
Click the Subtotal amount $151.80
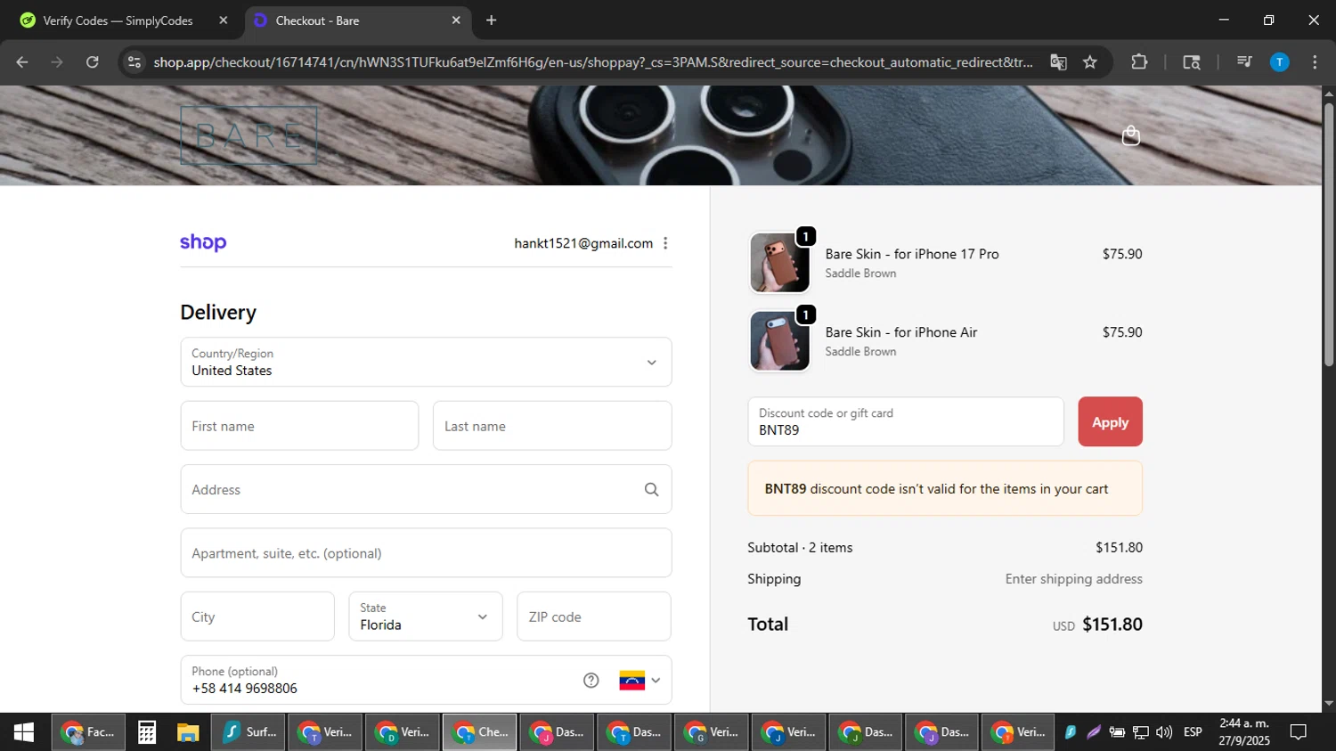click(1119, 548)
